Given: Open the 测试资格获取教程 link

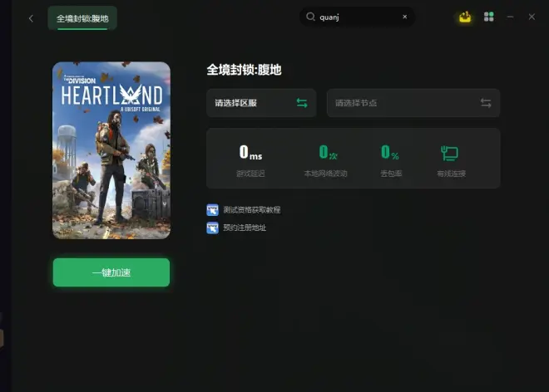Looking at the screenshot, I should [x=252, y=210].
